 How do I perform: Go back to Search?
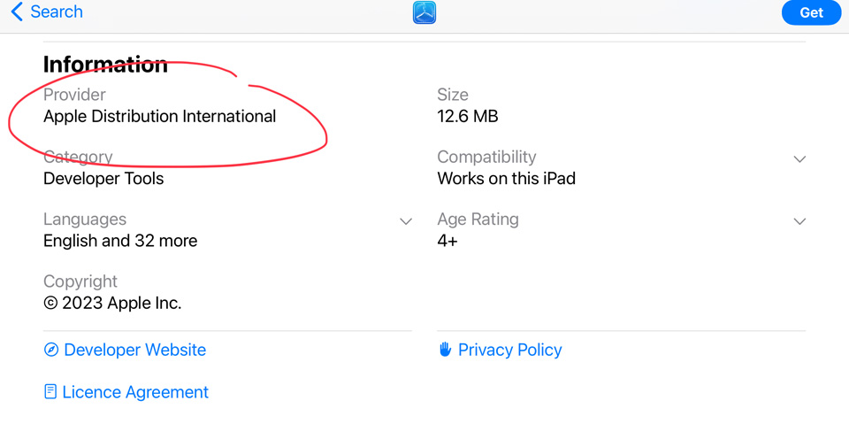47,12
